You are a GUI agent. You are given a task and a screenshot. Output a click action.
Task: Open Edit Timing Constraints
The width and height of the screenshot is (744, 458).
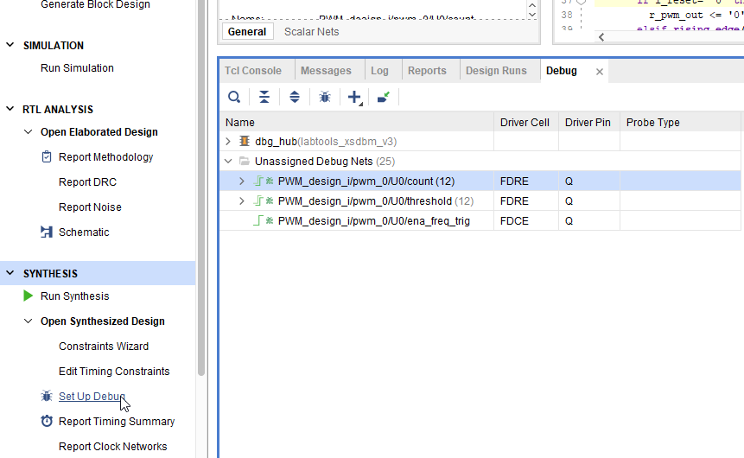coord(114,372)
